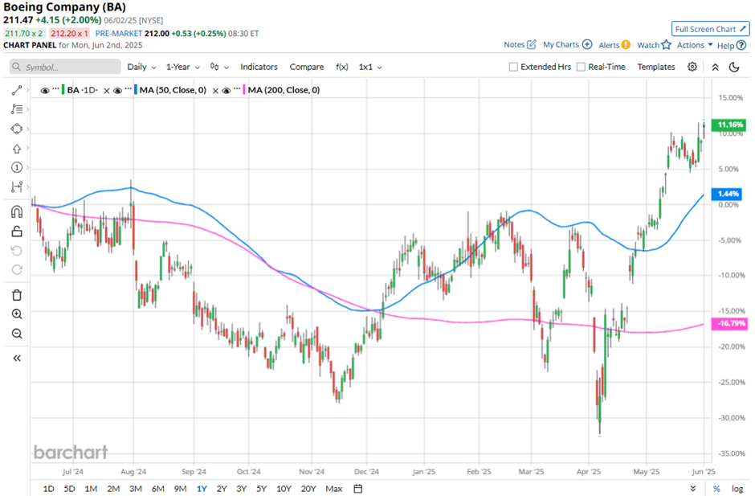Expand trend line tool options arrow

pos(27,90)
